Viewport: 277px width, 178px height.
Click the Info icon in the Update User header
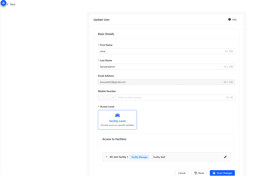pyautogui.click(x=229, y=19)
